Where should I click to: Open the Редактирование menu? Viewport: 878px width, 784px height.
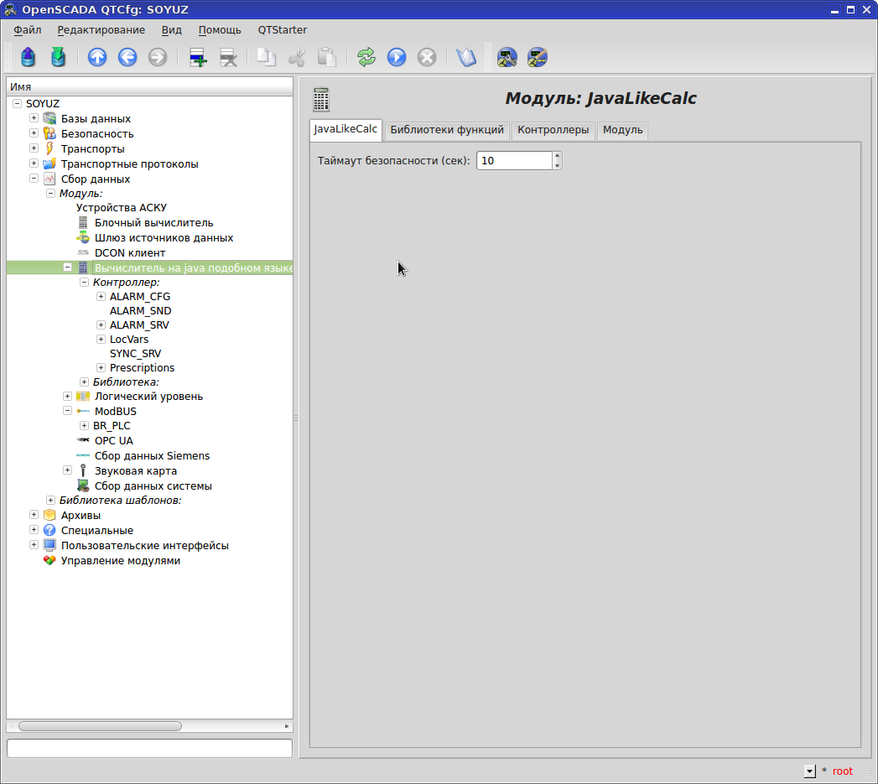pyautogui.click(x=101, y=29)
